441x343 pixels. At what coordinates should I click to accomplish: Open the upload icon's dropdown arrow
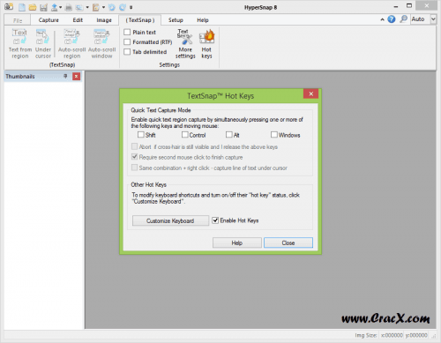60,7
